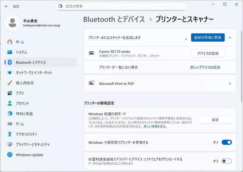Click 設定 button for Windows 保護印刷モード
Viewport: 243px width, 172px height.
[x=215, y=120]
